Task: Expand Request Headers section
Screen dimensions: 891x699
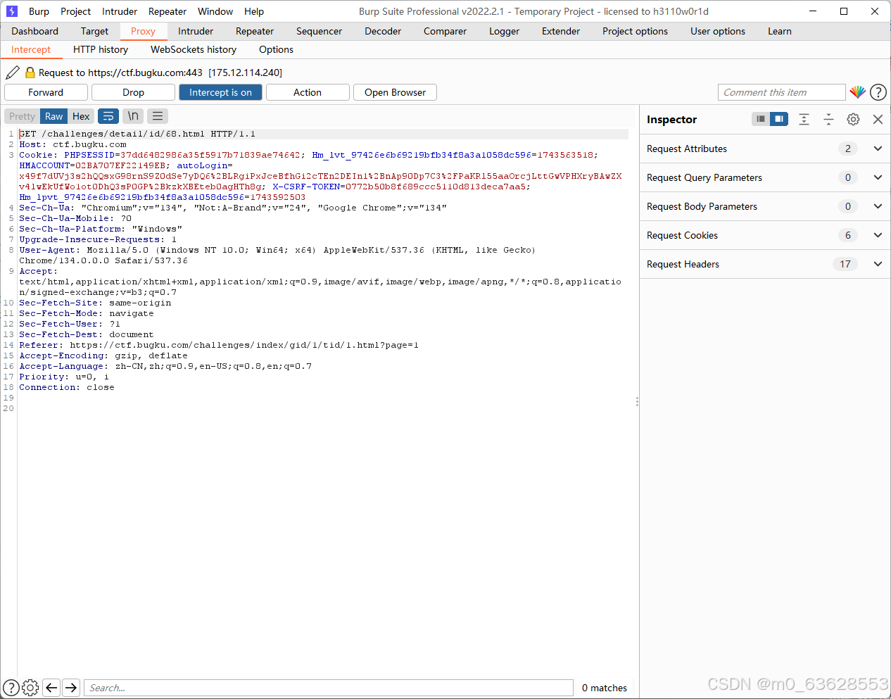Action: pos(765,264)
